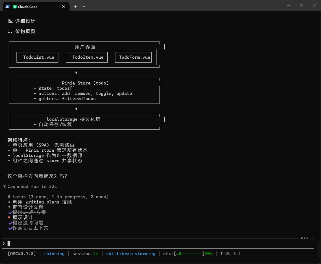Screen dimensions: 321x264
Task: Maximize the terminal window
Action: pyautogui.click(x=301, y=6)
